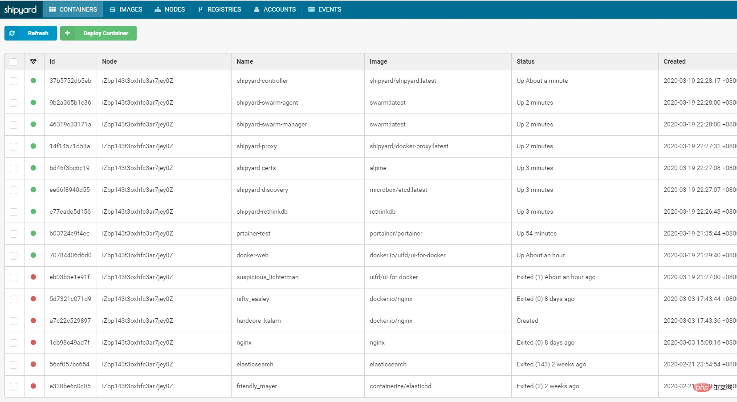The height and width of the screenshot is (402, 737).
Task: Click red status dot for elasticsearch container
Action: (33, 364)
